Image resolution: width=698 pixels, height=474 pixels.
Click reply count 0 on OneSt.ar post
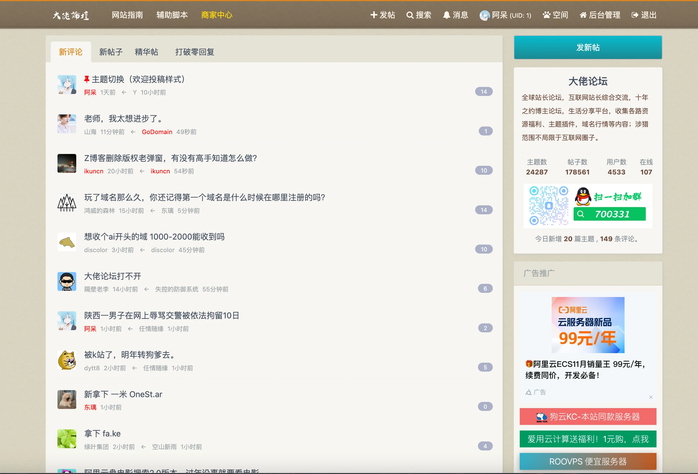485,407
